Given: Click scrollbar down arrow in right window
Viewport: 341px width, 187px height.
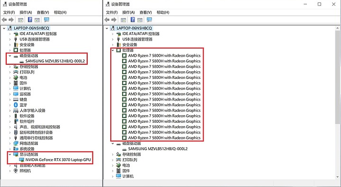Looking at the screenshot, I should (x=338, y=177).
